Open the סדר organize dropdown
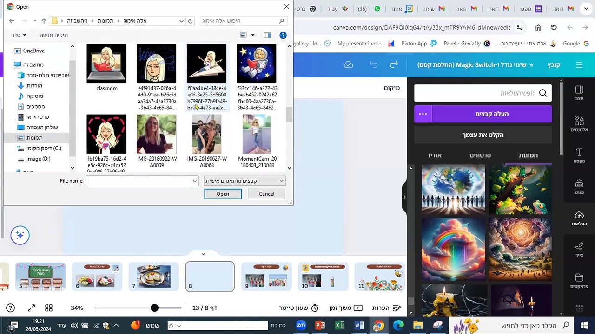Image resolution: width=595 pixels, height=334 pixels. point(19,35)
